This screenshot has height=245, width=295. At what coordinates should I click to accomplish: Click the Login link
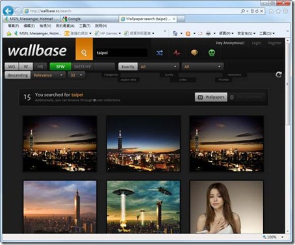pyautogui.click(x=256, y=43)
